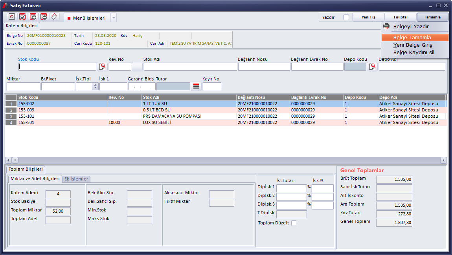Click the diamond tag toolbar icon
This screenshot has height=255, width=452.
tap(54, 17)
